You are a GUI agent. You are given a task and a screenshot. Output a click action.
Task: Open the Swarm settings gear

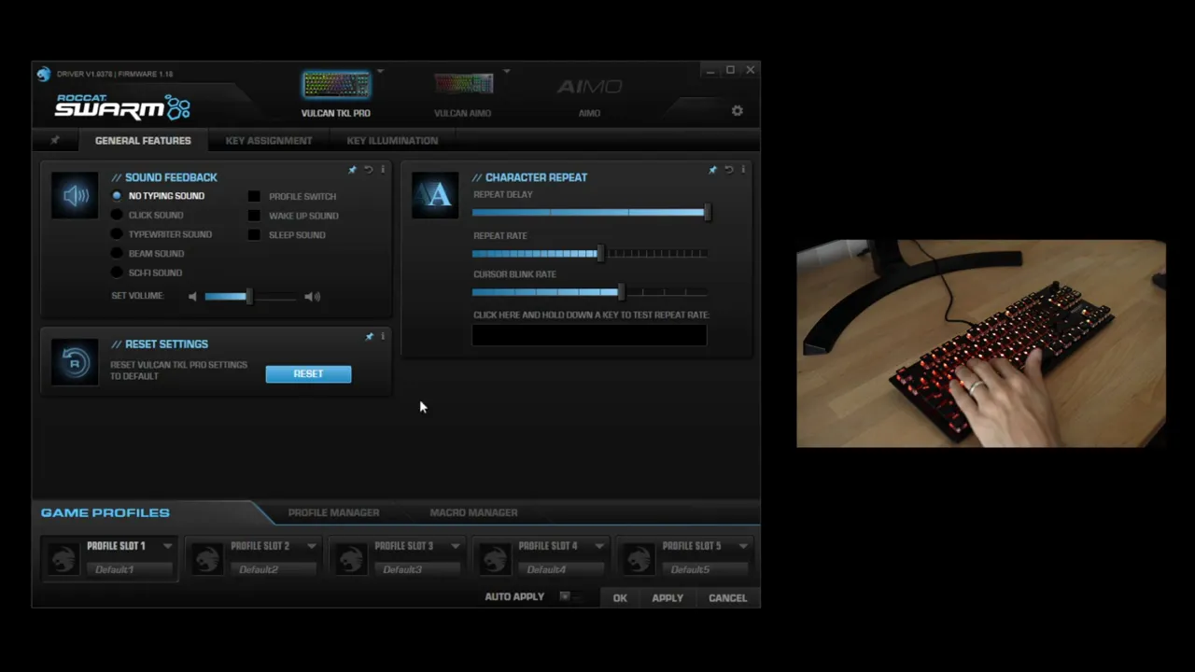(x=737, y=111)
